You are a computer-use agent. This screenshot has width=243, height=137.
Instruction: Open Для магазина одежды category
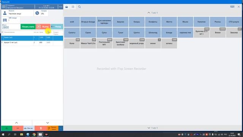coord(104,22)
